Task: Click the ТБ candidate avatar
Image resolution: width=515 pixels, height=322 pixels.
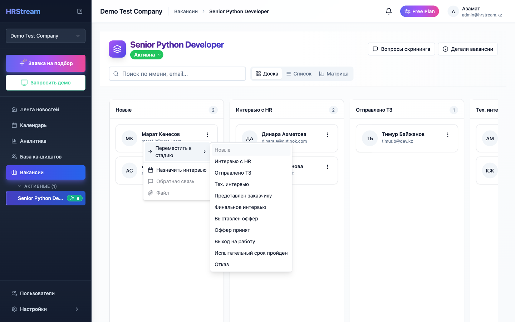Action: point(370,138)
